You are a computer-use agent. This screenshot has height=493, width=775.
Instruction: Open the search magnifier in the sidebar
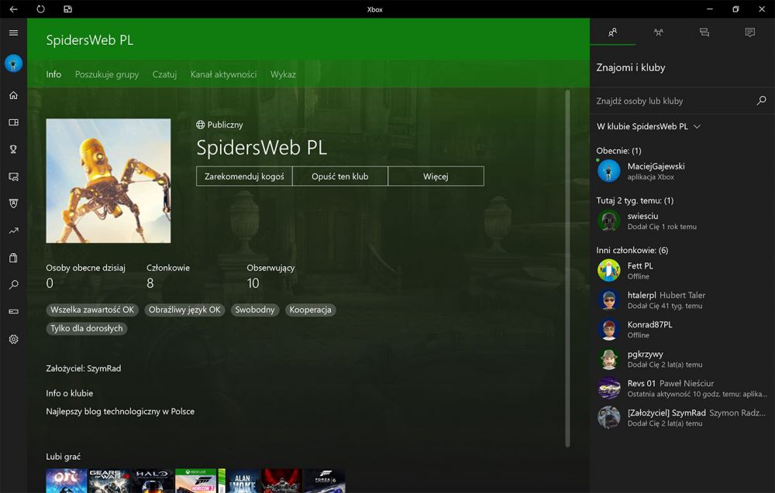tap(13, 285)
